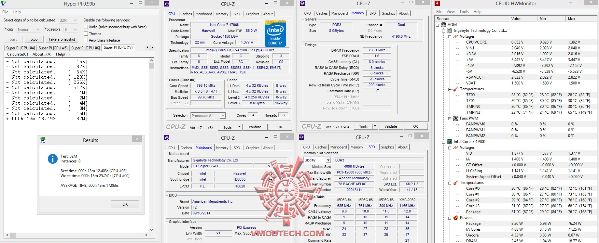This screenshot has height=243, width=599.
Task: Click the Intel Core i7 4790K name field
Action: coord(225,25)
